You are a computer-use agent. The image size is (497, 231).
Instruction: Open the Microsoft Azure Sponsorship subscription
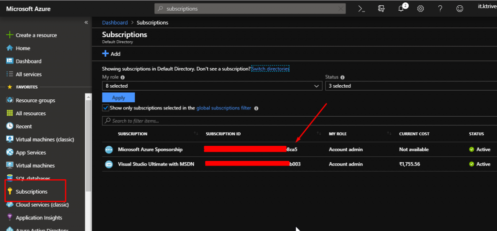tap(150, 149)
